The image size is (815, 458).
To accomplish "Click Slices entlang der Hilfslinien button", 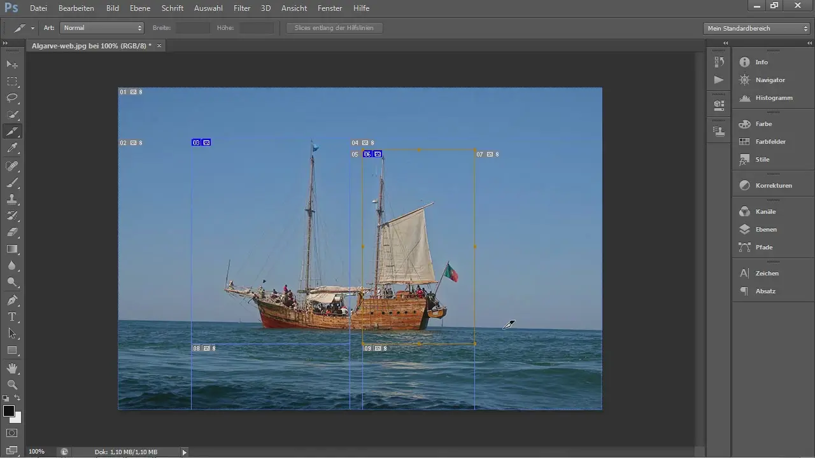I will tap(334, 28).
